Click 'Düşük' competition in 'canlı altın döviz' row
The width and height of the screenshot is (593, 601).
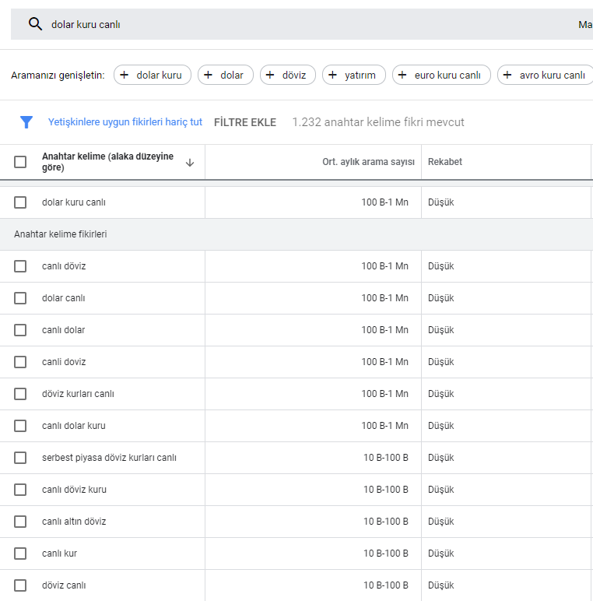(441, 522)
